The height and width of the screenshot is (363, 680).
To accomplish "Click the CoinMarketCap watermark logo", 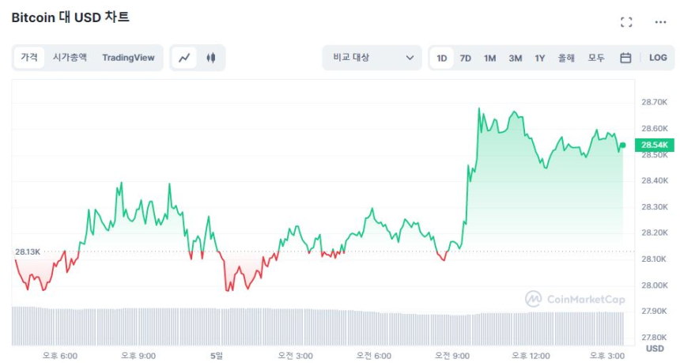I will click(575, 299).
